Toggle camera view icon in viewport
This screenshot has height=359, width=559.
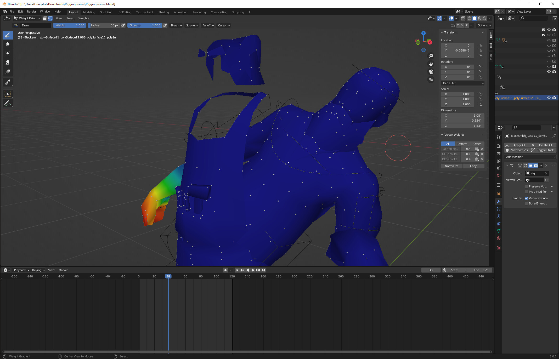click(x=431, y=72)
